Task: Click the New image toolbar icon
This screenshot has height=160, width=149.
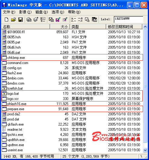Action: (x=7, y=19)
